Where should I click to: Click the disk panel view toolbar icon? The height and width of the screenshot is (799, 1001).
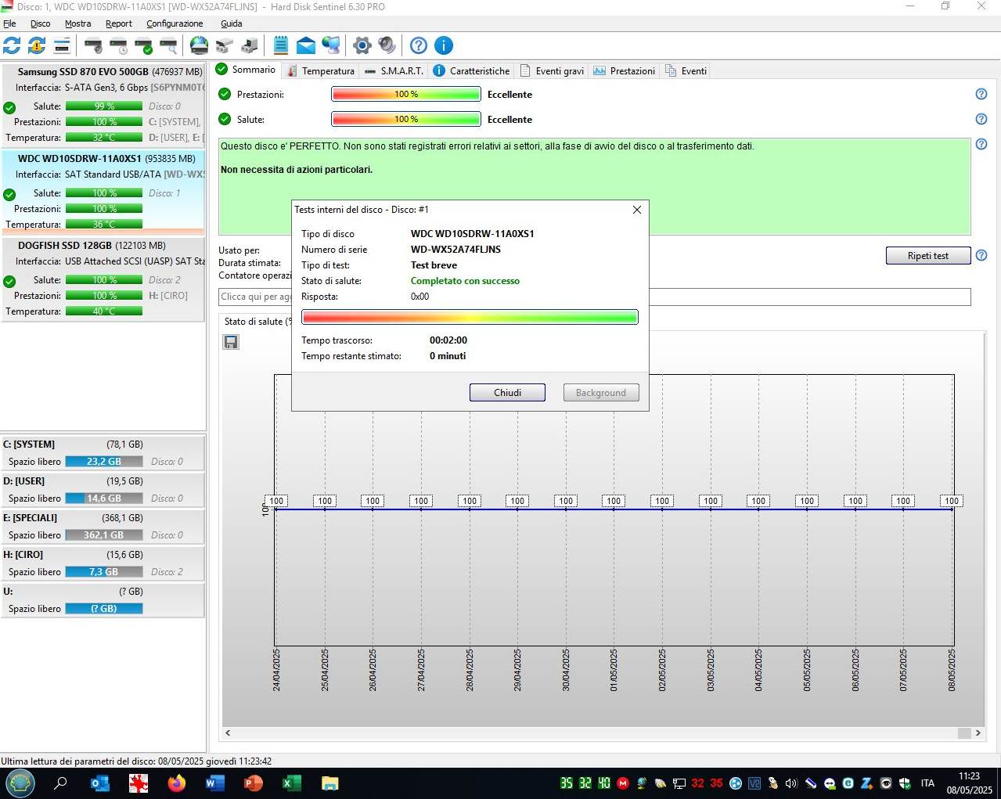62,45
